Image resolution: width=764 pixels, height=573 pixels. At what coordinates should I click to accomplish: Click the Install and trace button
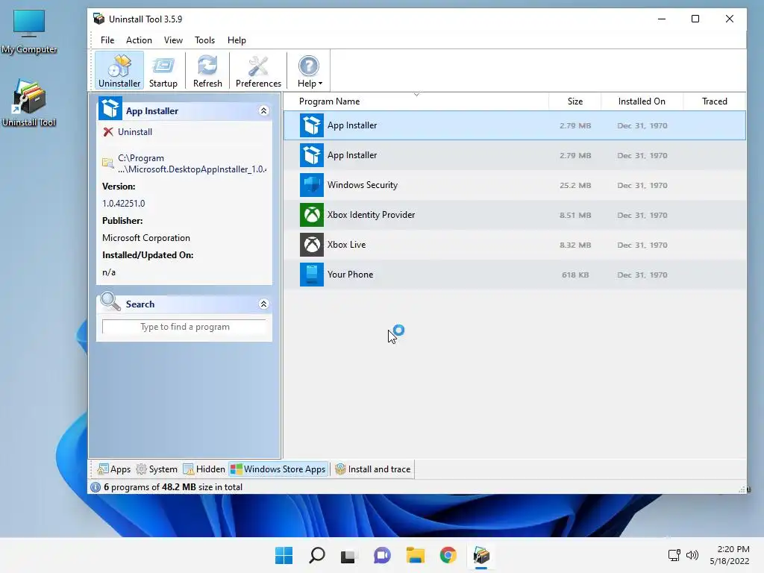click(x=373, y=469)
